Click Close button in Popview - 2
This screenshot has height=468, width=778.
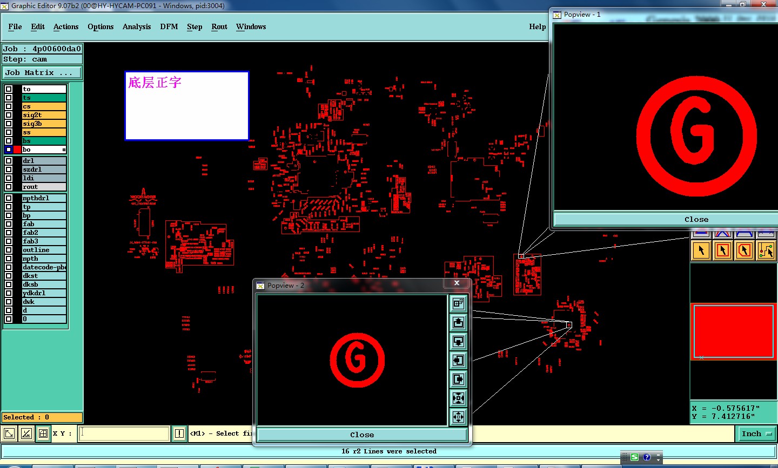362,435
